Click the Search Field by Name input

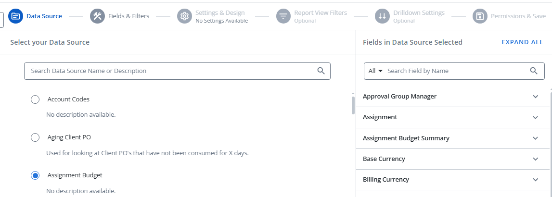(x=455, y=71)
